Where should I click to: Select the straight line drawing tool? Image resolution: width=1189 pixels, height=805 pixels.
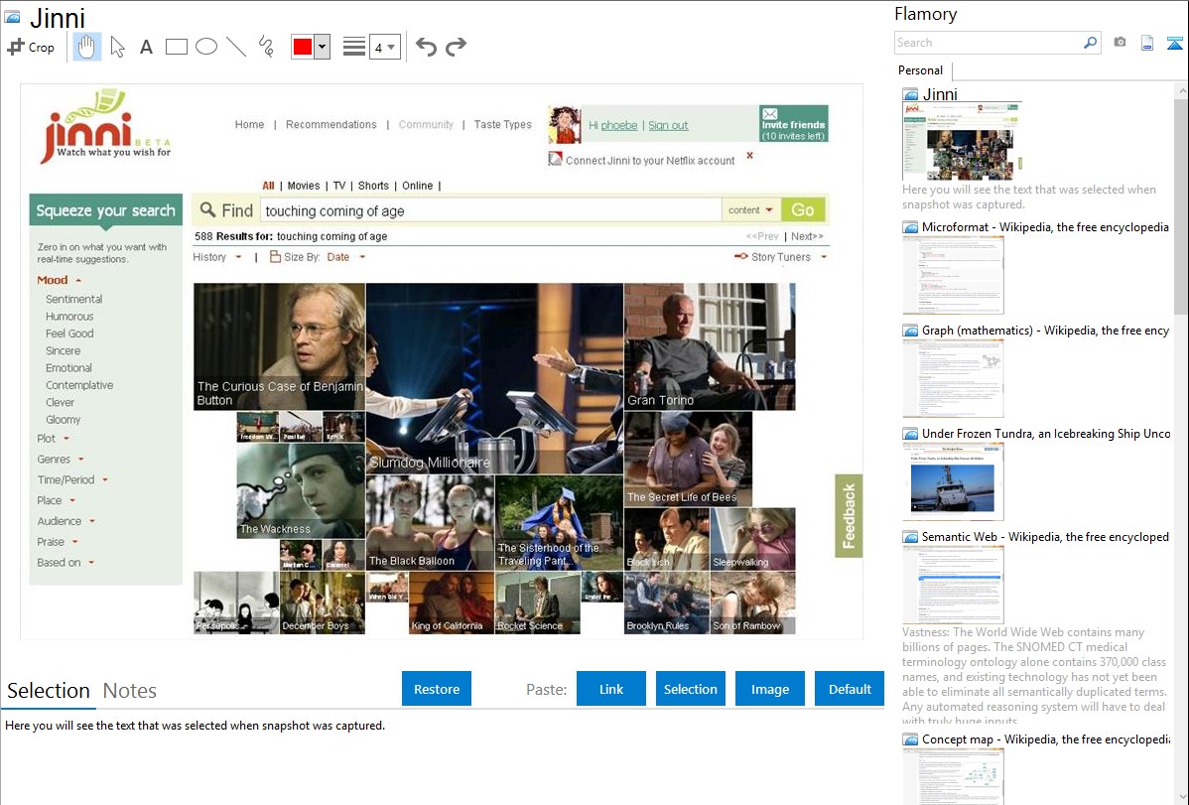pos(236,47)
